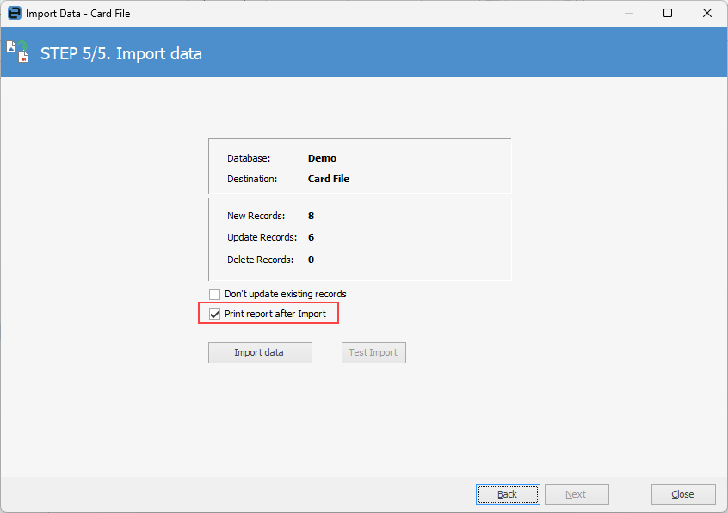
Task: Click the Test Import button
Action: point(373,353)
